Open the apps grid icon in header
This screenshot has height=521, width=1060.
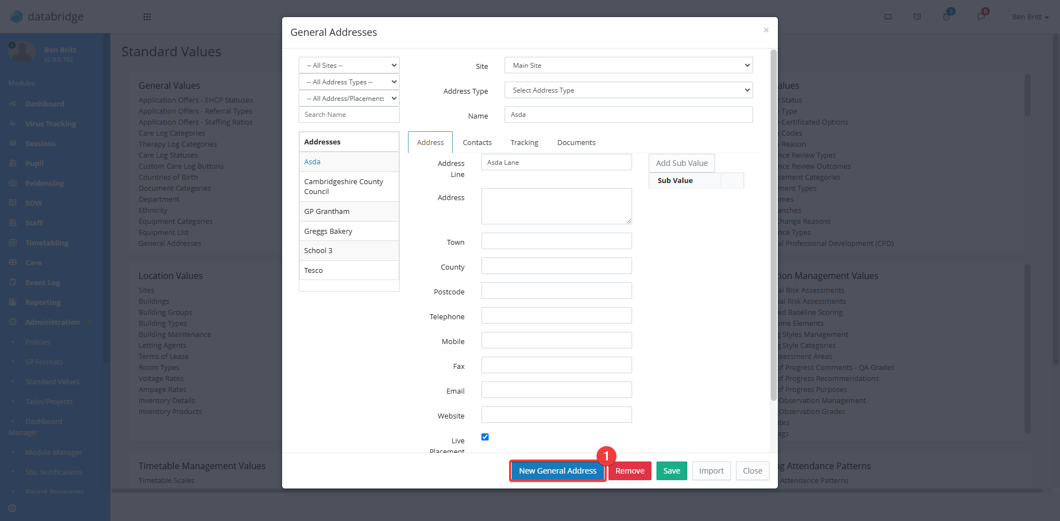147,17
